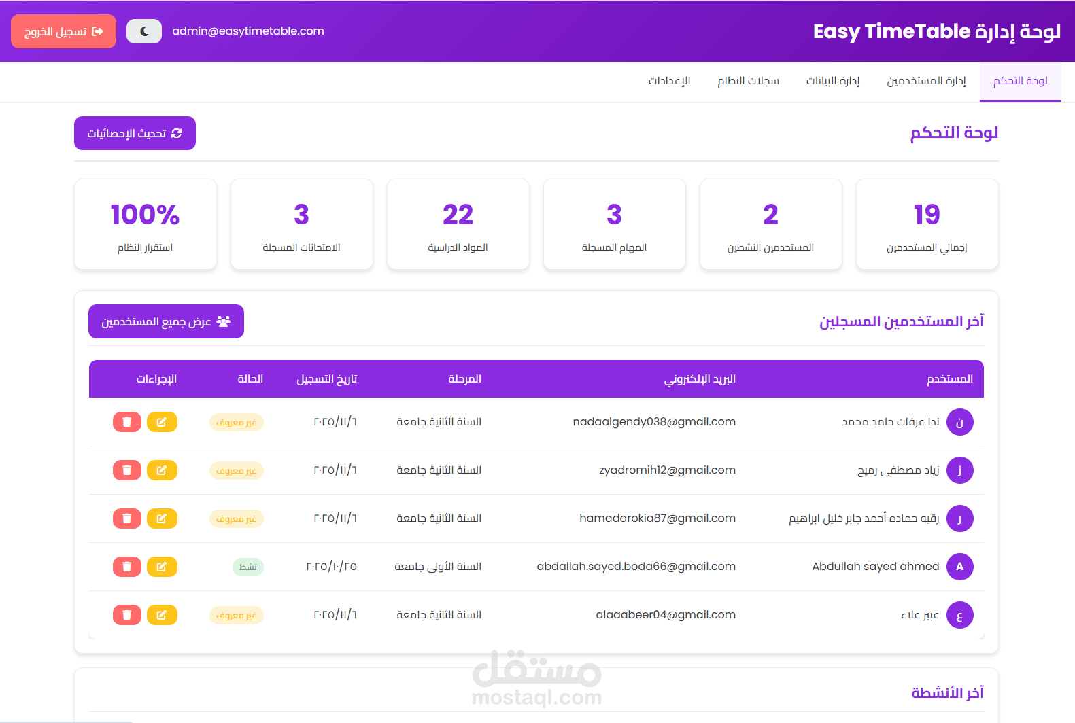Open the الإعدادات tab
Screen dimensions: 1075x723
click(x=669, y=81)
